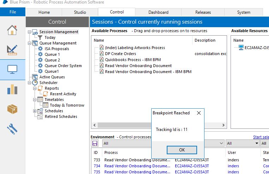Click the Schedules icon in tree

pyautogui.click(x=40, y=111)
